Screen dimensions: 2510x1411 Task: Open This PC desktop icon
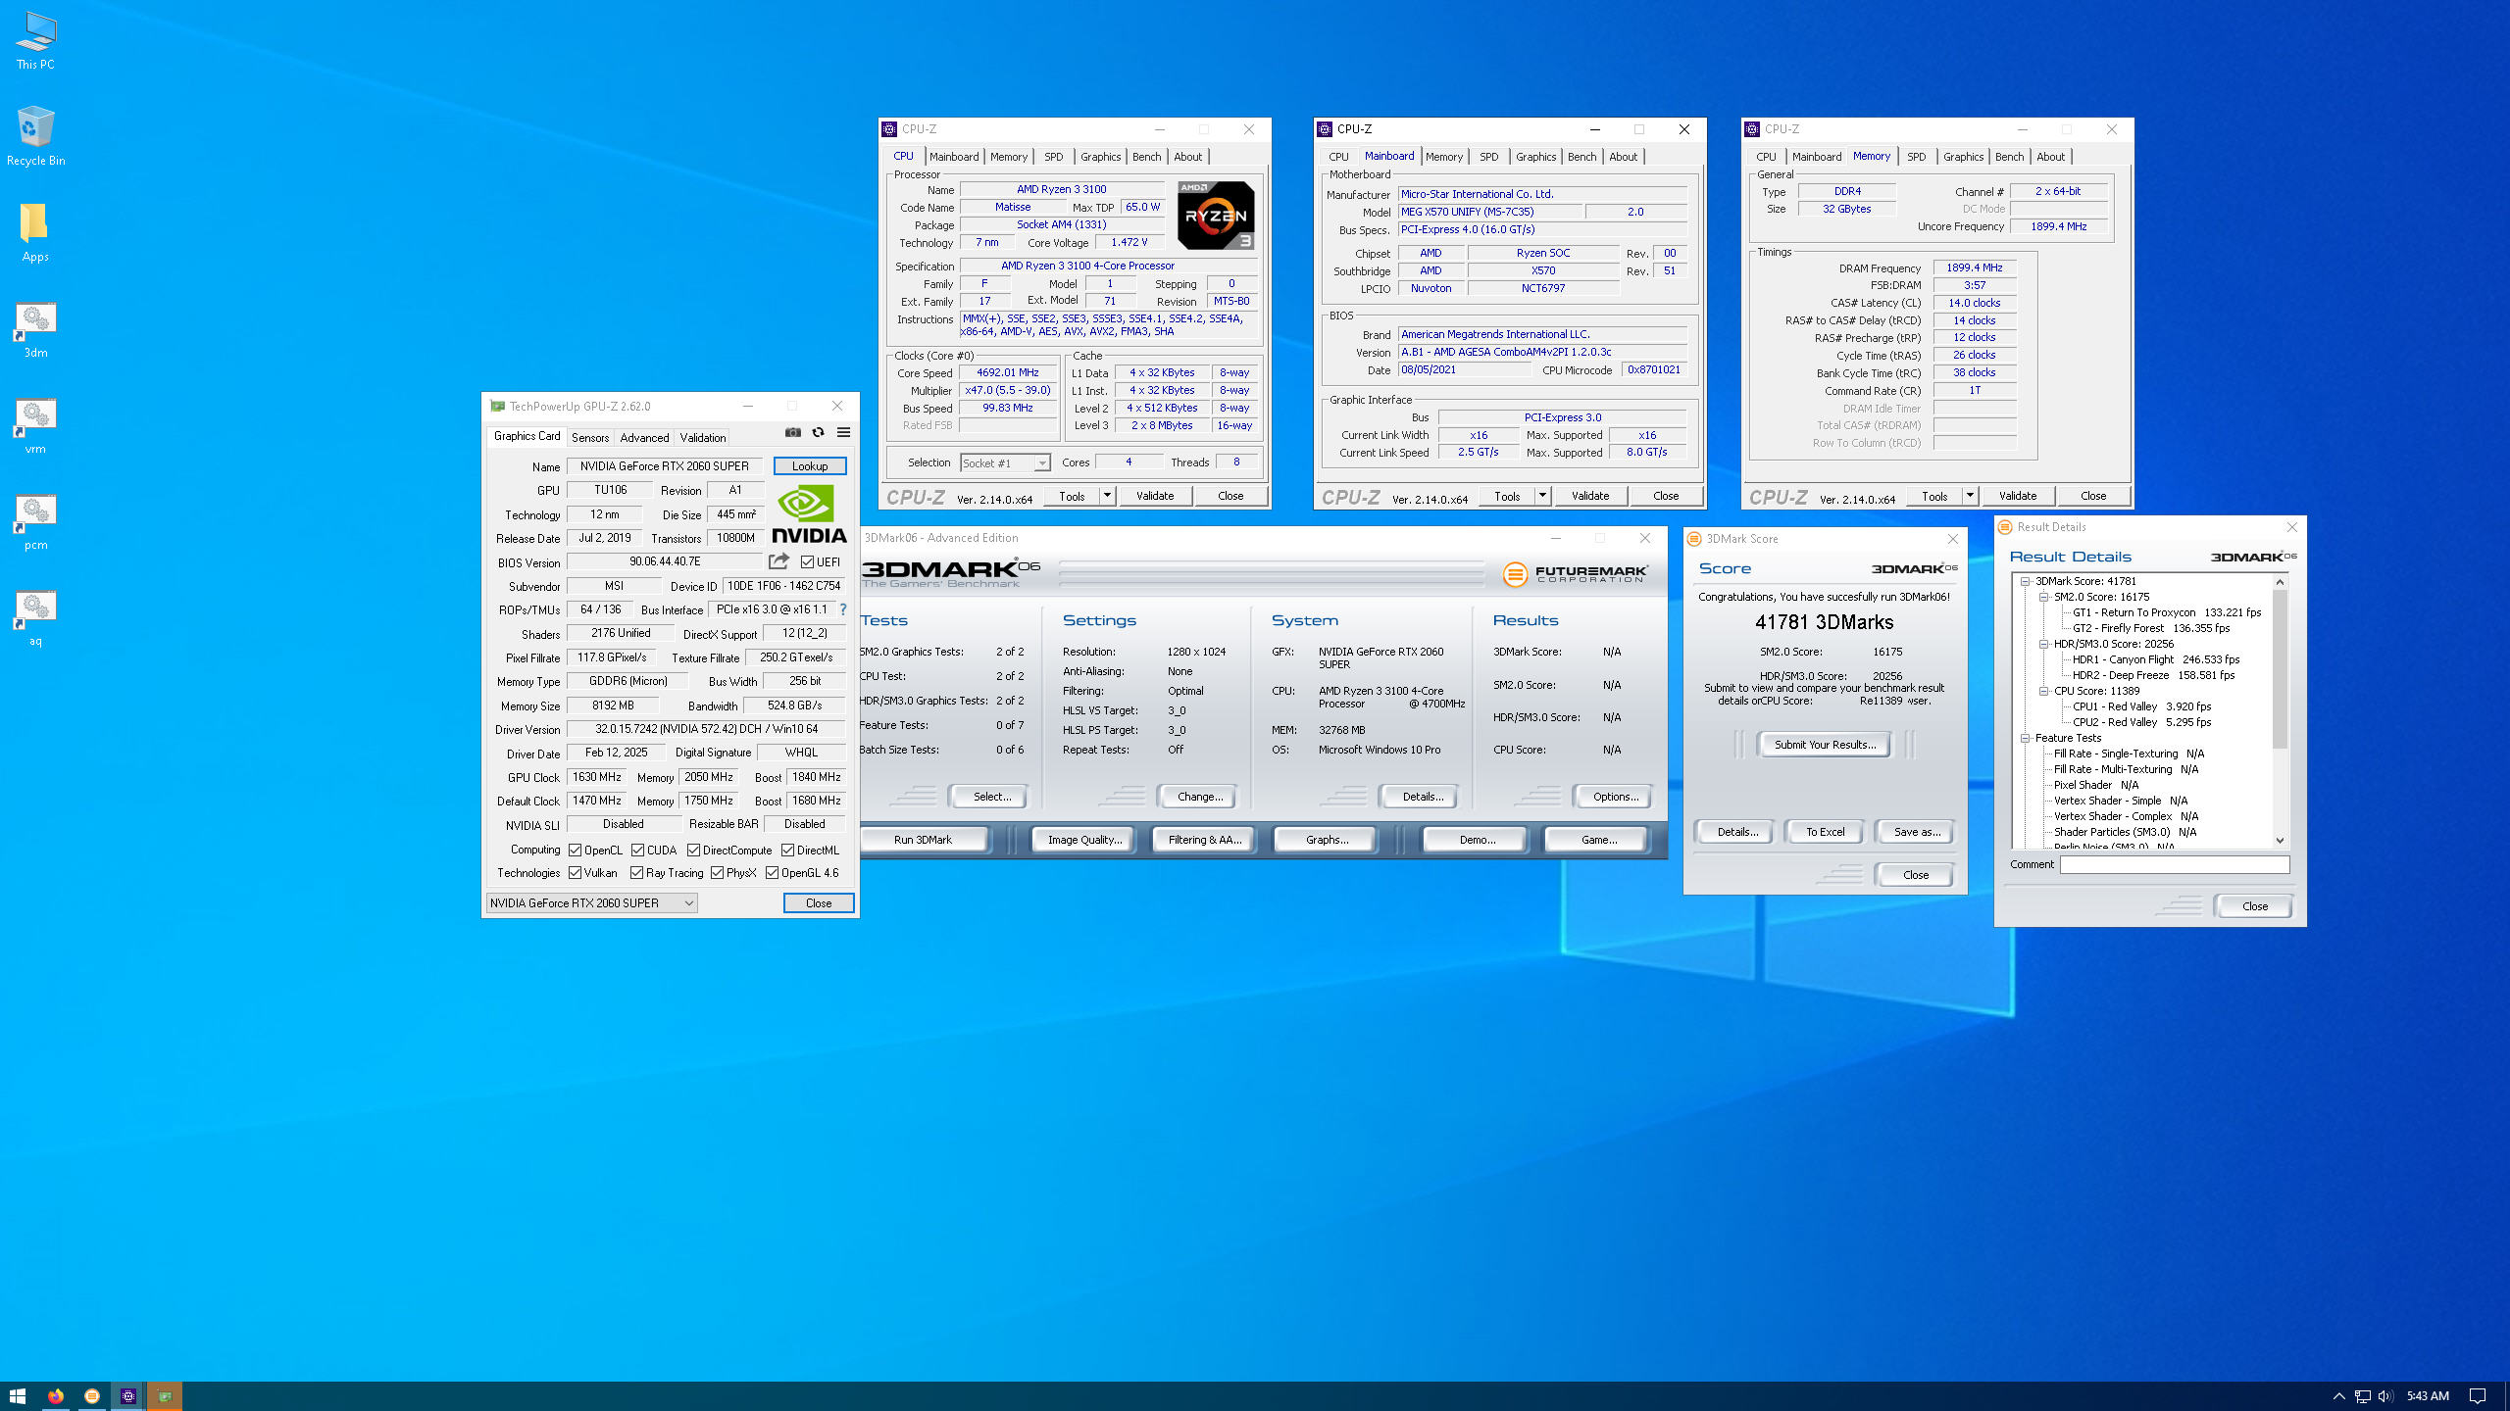pyautogui.click(x=35, y=41)
